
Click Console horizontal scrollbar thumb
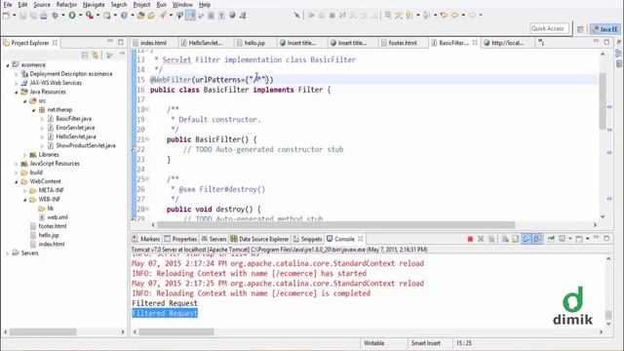(175, 331)
